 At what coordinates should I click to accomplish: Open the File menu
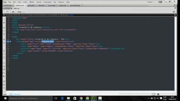(x=10, y=2)
